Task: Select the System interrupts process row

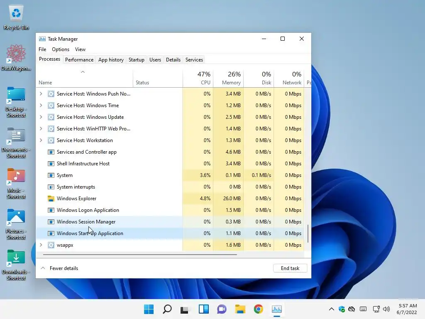Action: pos(170,187)
